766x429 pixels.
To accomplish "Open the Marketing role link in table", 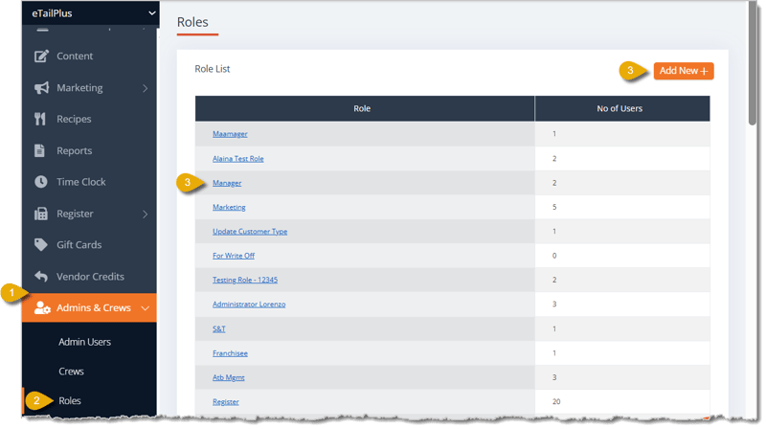I will pos(229,207).
